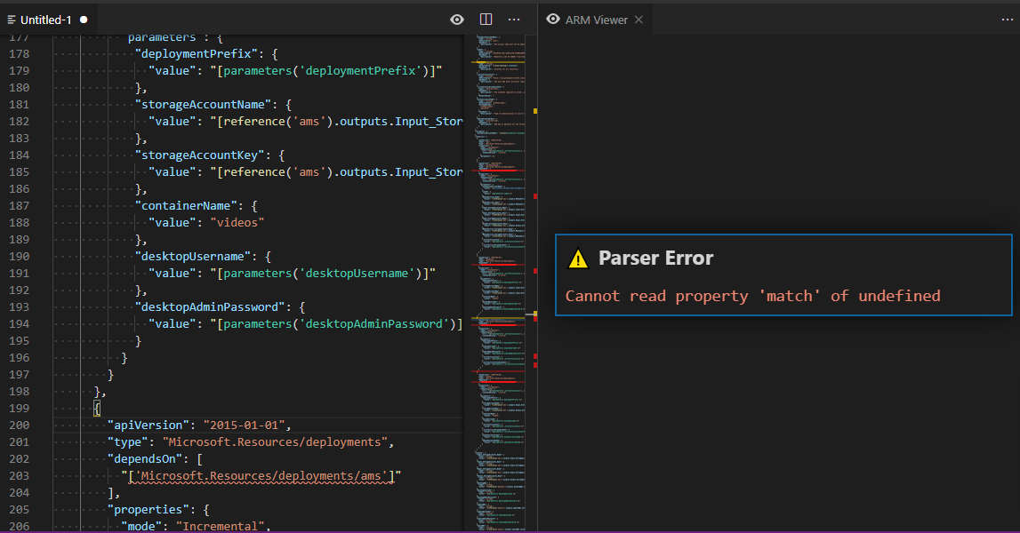Click parameters('desktopUsername') expression on line 191
The width and height of the screenshot is (1020, 533).
[x=323, y=274]
